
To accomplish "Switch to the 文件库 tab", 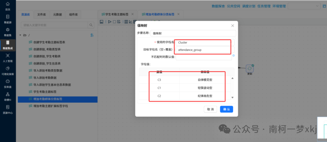I will (x=41, y=15).
